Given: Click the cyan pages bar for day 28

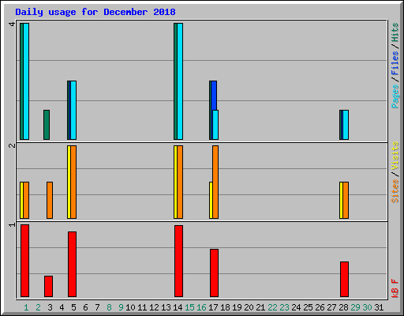Looking at the screenshot, I should click(346, 125).
